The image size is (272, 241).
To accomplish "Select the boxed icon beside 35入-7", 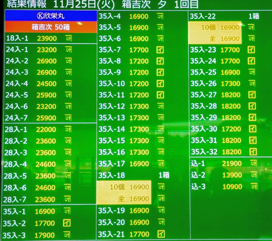I will point(160,50).
